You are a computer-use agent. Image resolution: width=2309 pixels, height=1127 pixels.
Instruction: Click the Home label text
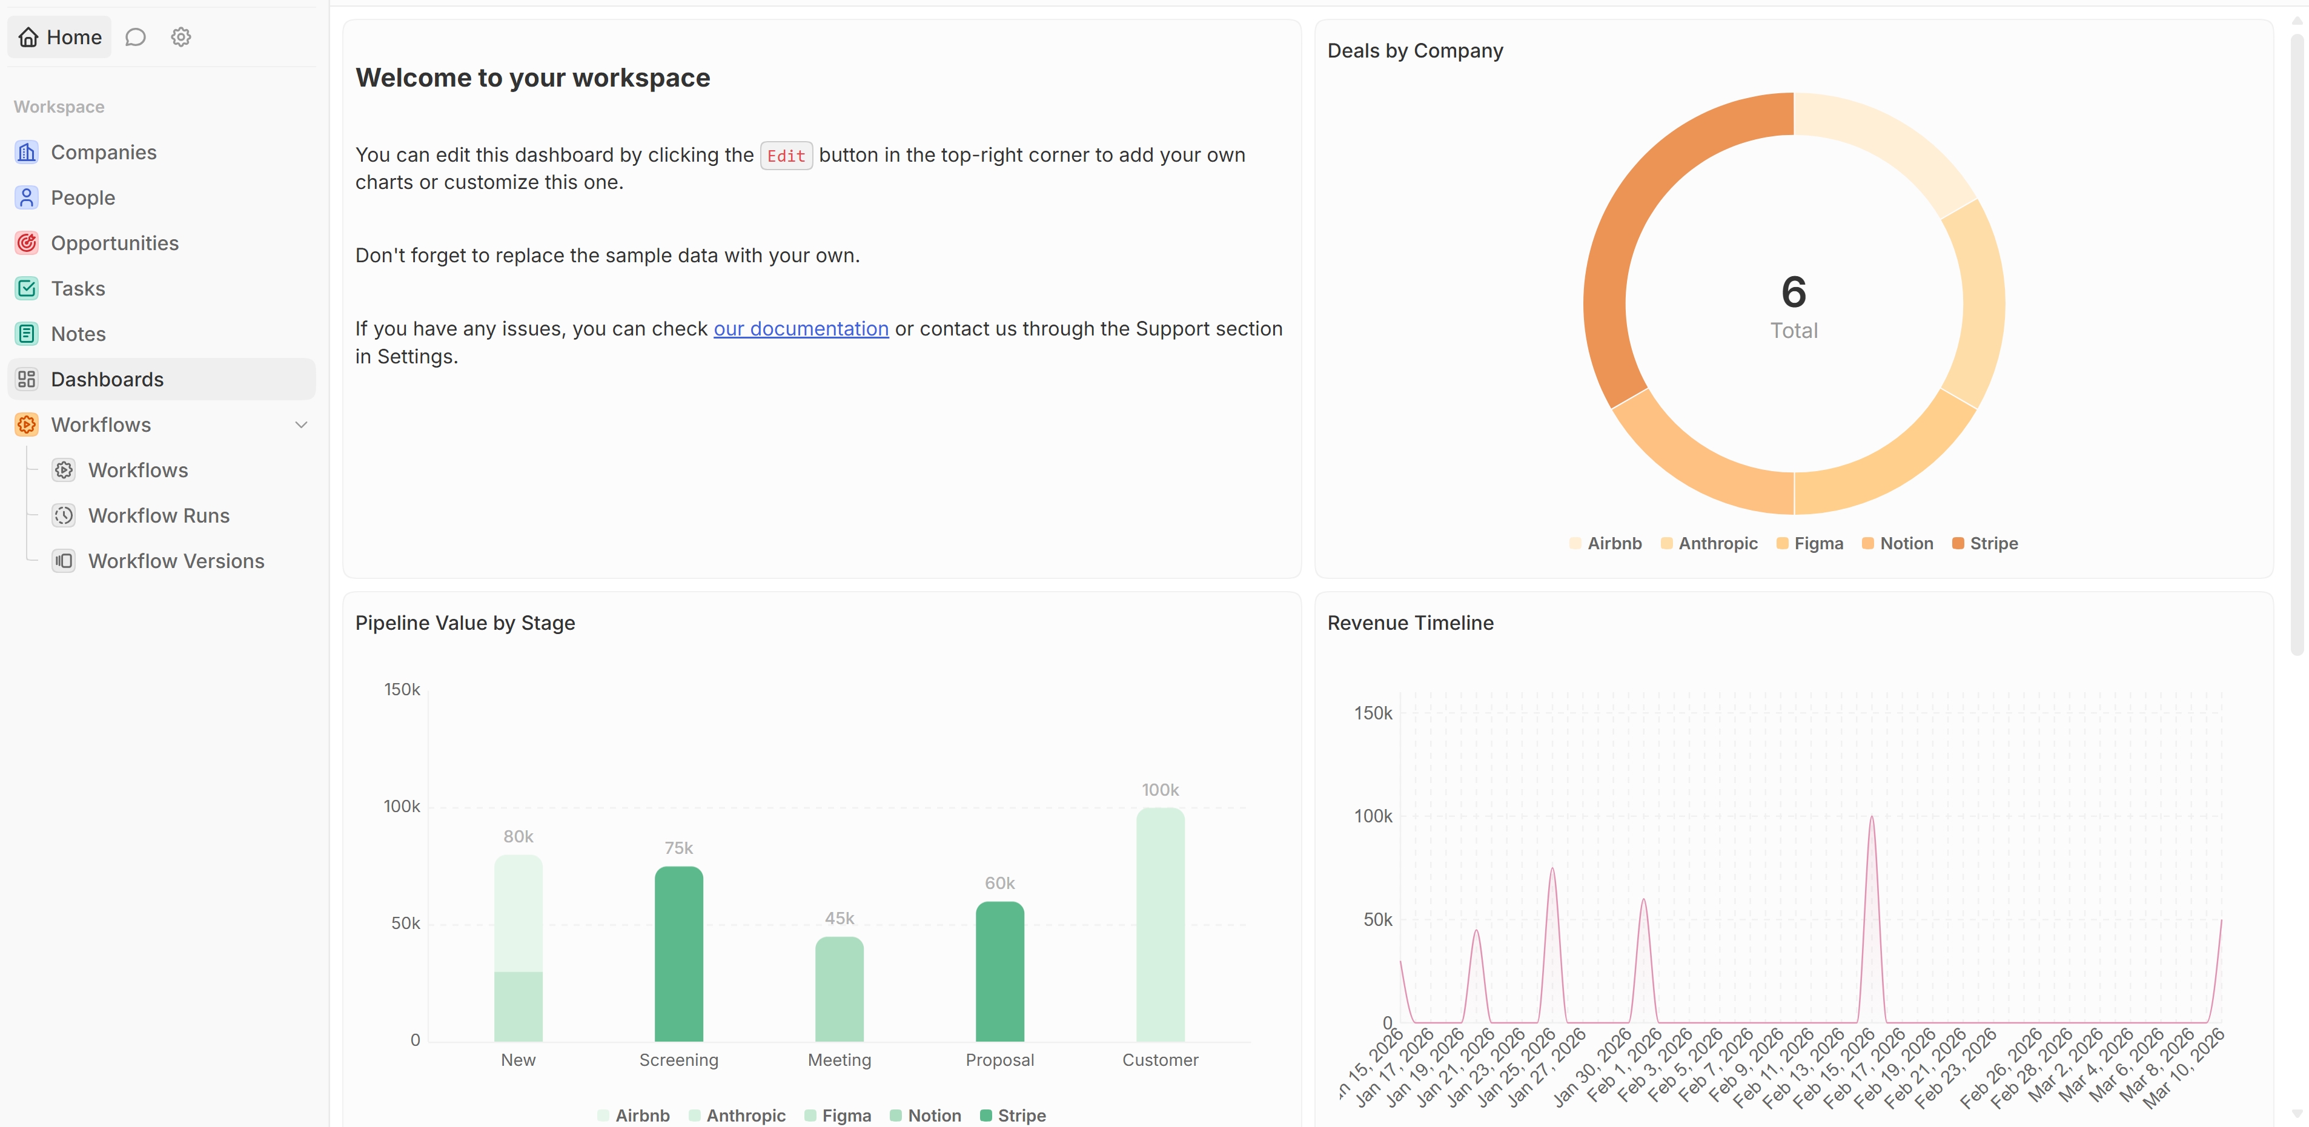tap(75, 38)
